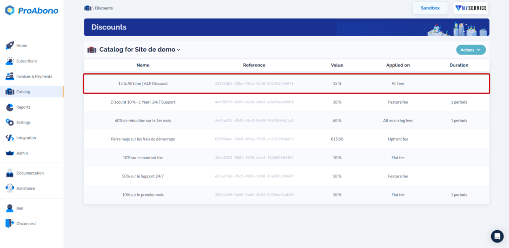Click the Documentation book icon
The width and height of the screenshot is (509, 248).
click(10, 173)
